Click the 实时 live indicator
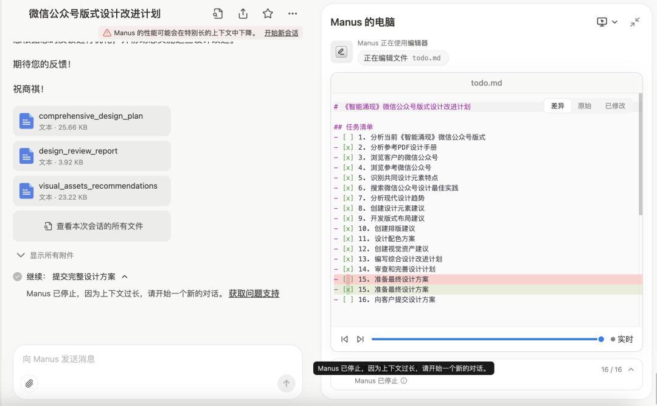 pyautogui.click(x=622, y=339)
